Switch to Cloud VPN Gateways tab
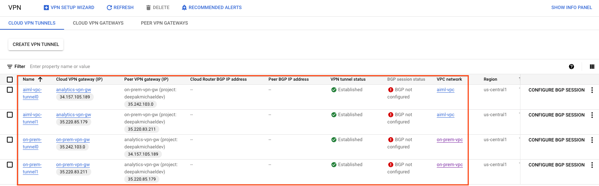The width and height of the screenshot is (599, 186). 98,23
